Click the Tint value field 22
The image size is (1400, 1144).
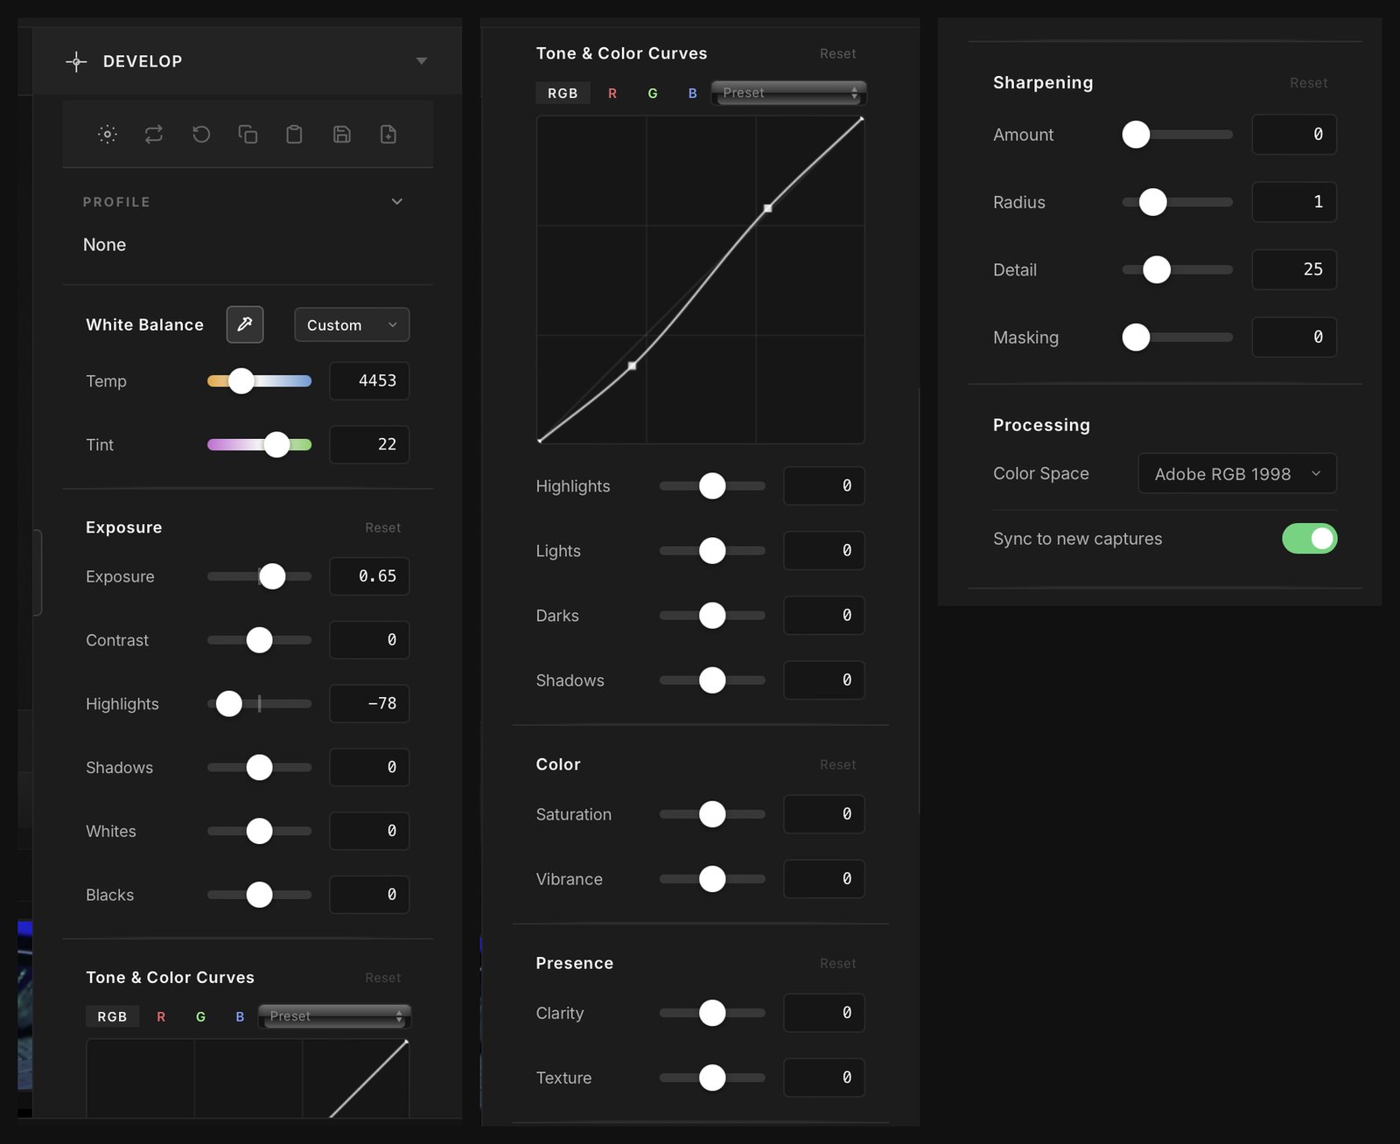pyautogui.click(x=369, y=444)
